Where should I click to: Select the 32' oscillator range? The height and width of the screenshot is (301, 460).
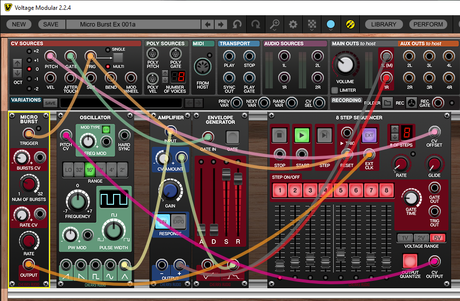point(79,170)
